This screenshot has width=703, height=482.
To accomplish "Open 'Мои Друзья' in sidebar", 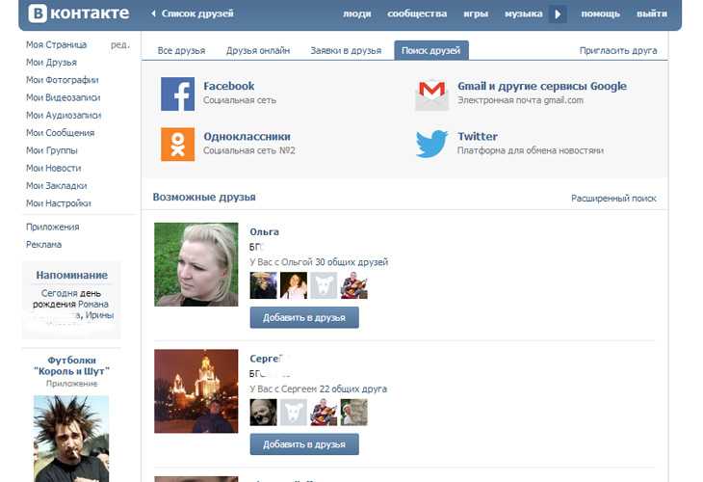I will click(52, 63).
